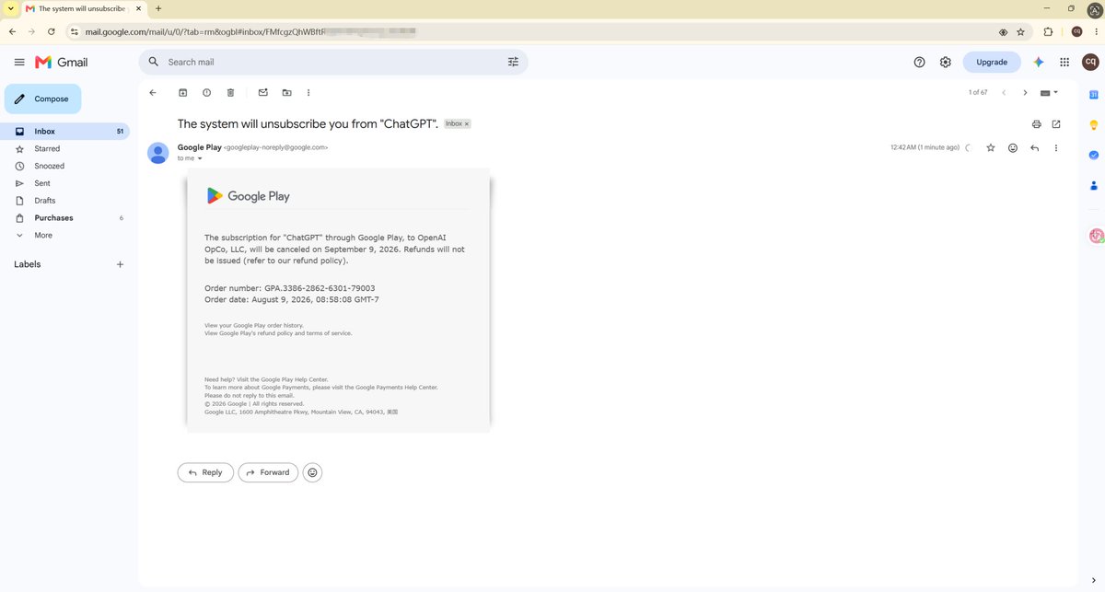Create a new label with plus icon
Screen dimensions: 1105x592
[x=120, y=264]
